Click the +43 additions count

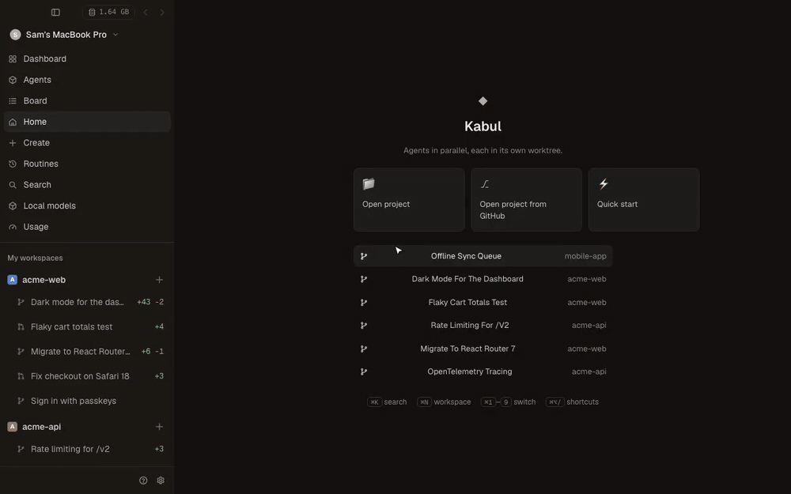[x=144, y=302]
